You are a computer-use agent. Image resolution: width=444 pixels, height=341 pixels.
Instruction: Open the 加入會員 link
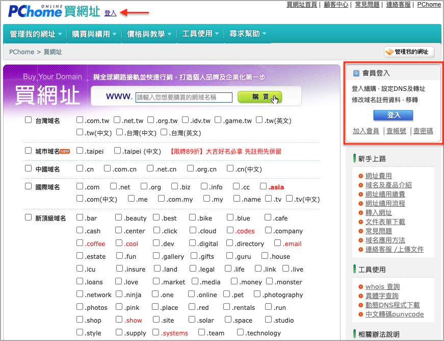366,131
